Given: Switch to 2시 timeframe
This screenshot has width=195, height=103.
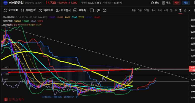Looking at the screenshot, I should click(160, 10).
